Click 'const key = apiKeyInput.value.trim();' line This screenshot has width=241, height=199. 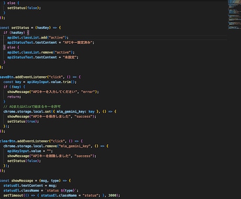pyautogui.click(x=40, y=82)
